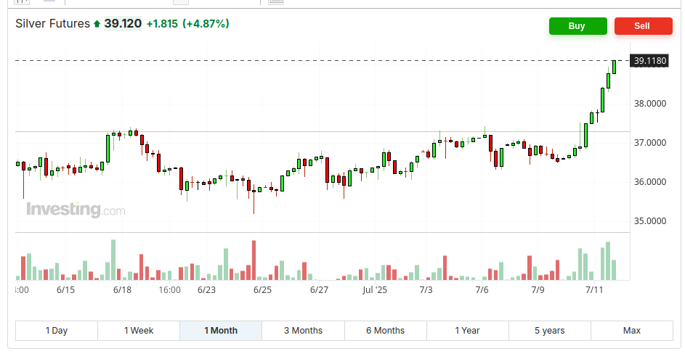Click the green Buy button
Screen dimensions: 685x359
click(x=577, y=26)
